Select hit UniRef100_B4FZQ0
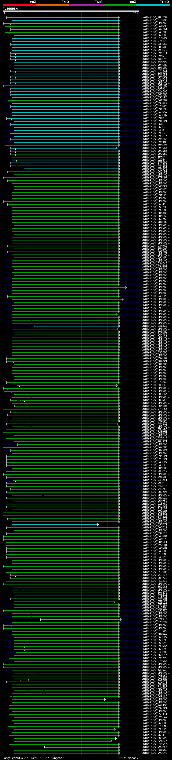Image resolution: width=172 pixels, height=760 pixels. tap(154, 32)
